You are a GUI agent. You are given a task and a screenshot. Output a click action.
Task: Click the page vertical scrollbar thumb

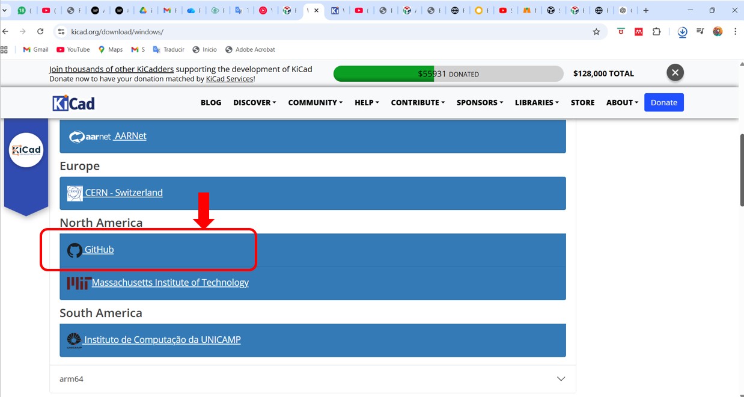pyautogui.click(x=742, y=170)
